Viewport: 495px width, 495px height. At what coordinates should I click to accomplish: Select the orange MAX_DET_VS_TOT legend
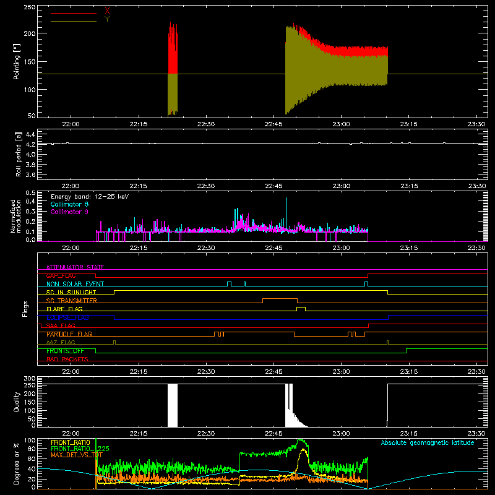coord(77,455)
